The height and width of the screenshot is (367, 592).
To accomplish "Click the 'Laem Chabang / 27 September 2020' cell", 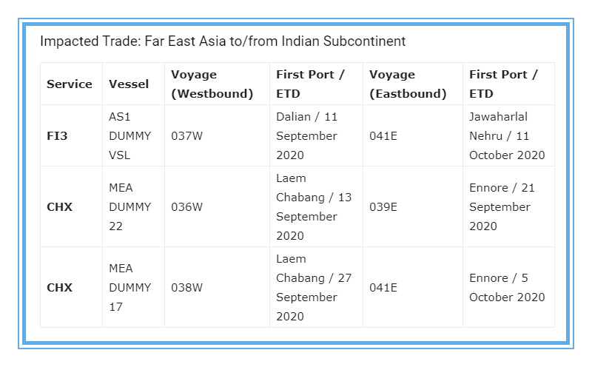I will [314, 287].
